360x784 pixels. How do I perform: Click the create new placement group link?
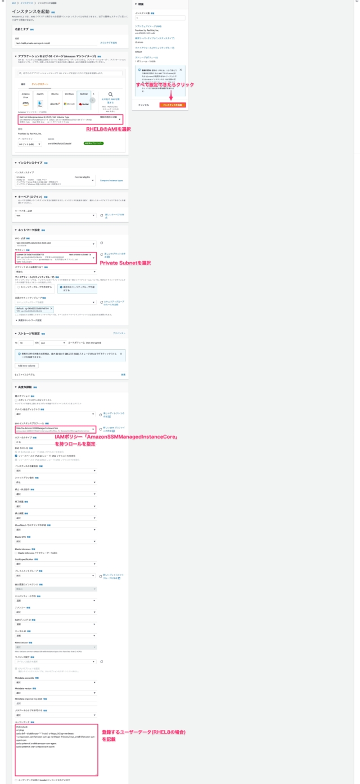point(113,576)
